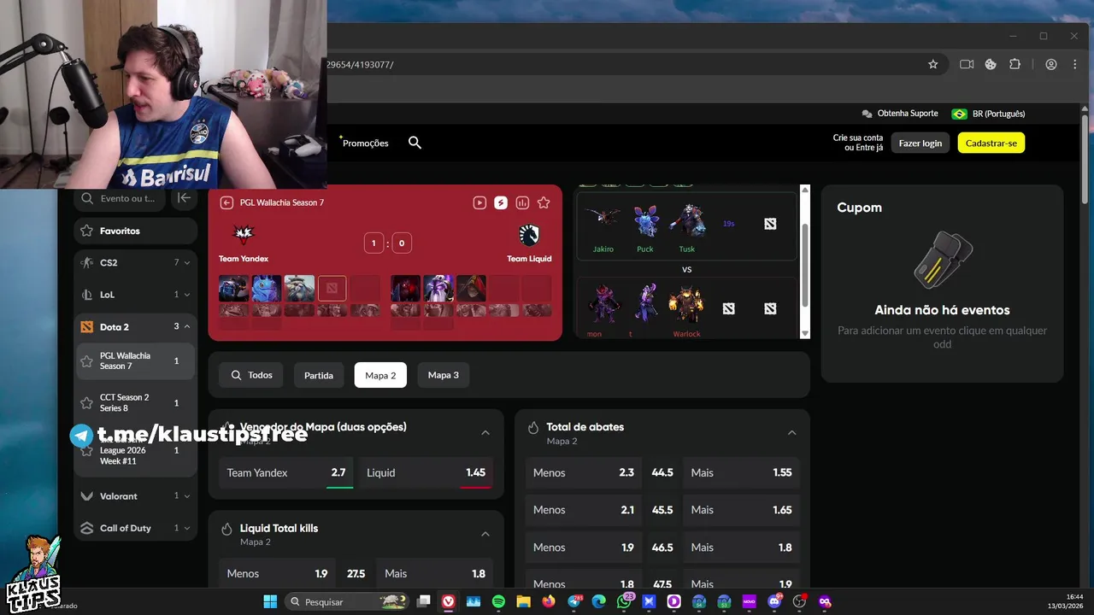Click the yellow Cadastrar-se button
This screenshot has height=615, width=1094.
pyautogui.click(x=991, y=143)
